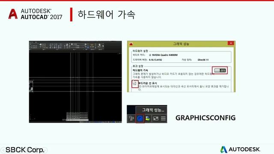Open the status bar customization hamburger icon

coord(163,118)
